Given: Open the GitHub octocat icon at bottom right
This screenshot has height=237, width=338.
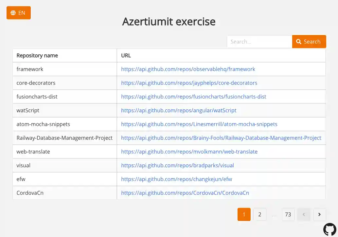Looking at the screenshot, I should 329,229.
